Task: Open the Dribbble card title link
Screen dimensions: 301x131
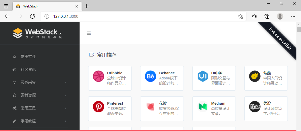Action: [x=115, y=73]
